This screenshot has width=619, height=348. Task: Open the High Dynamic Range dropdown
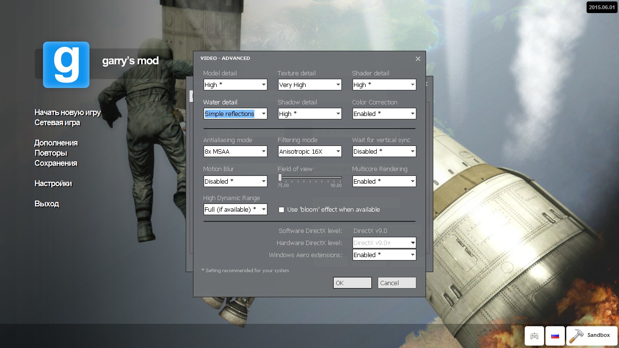[235, 209]
